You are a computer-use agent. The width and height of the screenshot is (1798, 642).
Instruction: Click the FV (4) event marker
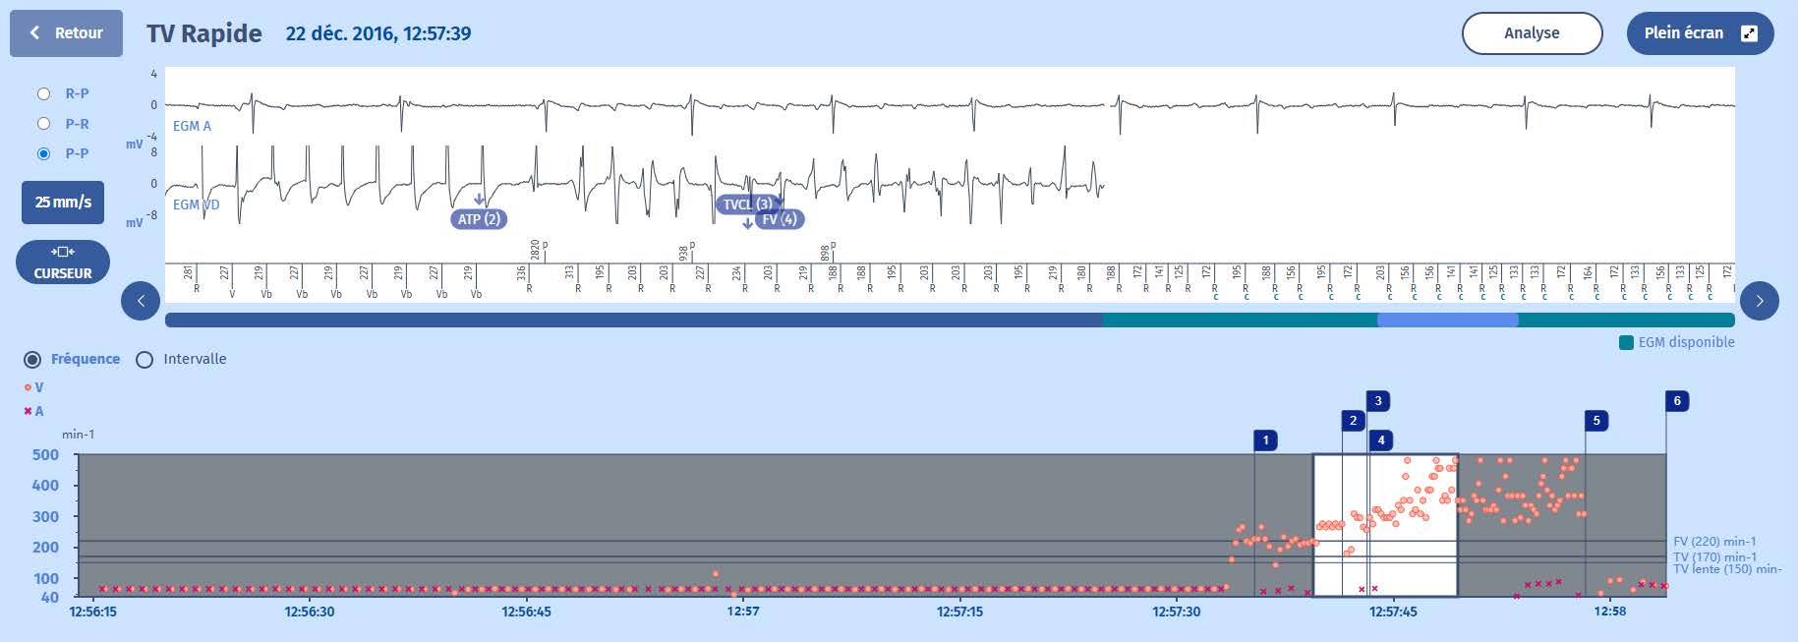coord(782,219)
